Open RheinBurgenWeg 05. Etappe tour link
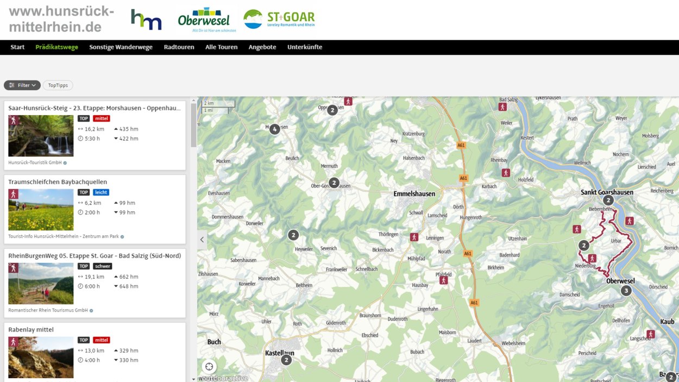679x382 pixels. [95, 256]
